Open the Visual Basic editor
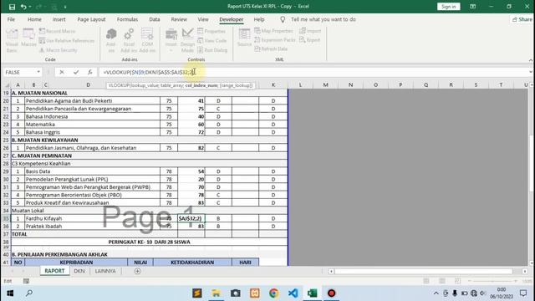Viewport: 535px width, 301px height. (x=12, y=41)
